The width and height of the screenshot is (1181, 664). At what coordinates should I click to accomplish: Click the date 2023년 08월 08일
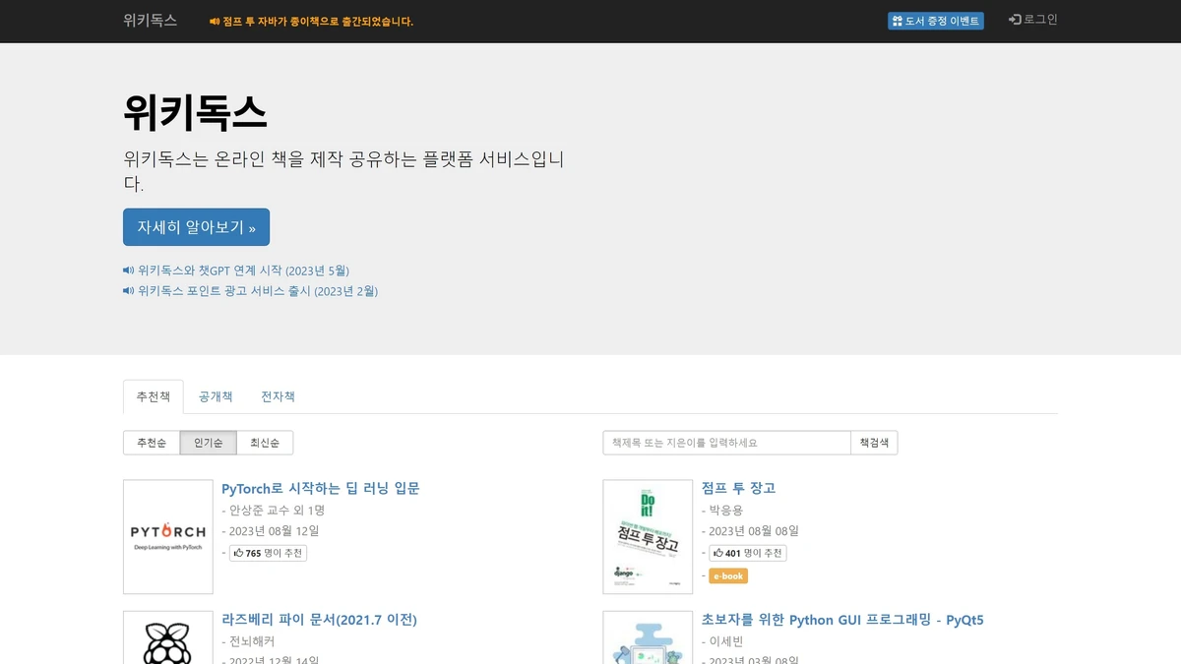(x=754, y=531)
